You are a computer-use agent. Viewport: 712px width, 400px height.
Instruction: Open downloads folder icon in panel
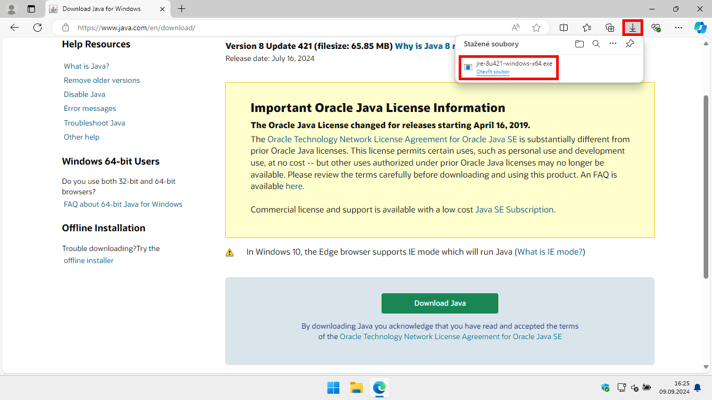580,44
